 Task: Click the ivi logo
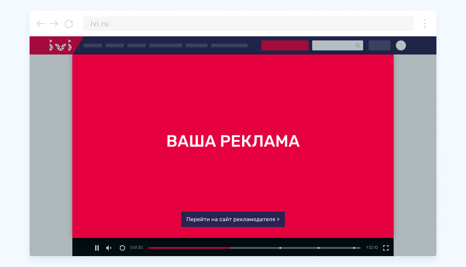(x=61, y=45)
